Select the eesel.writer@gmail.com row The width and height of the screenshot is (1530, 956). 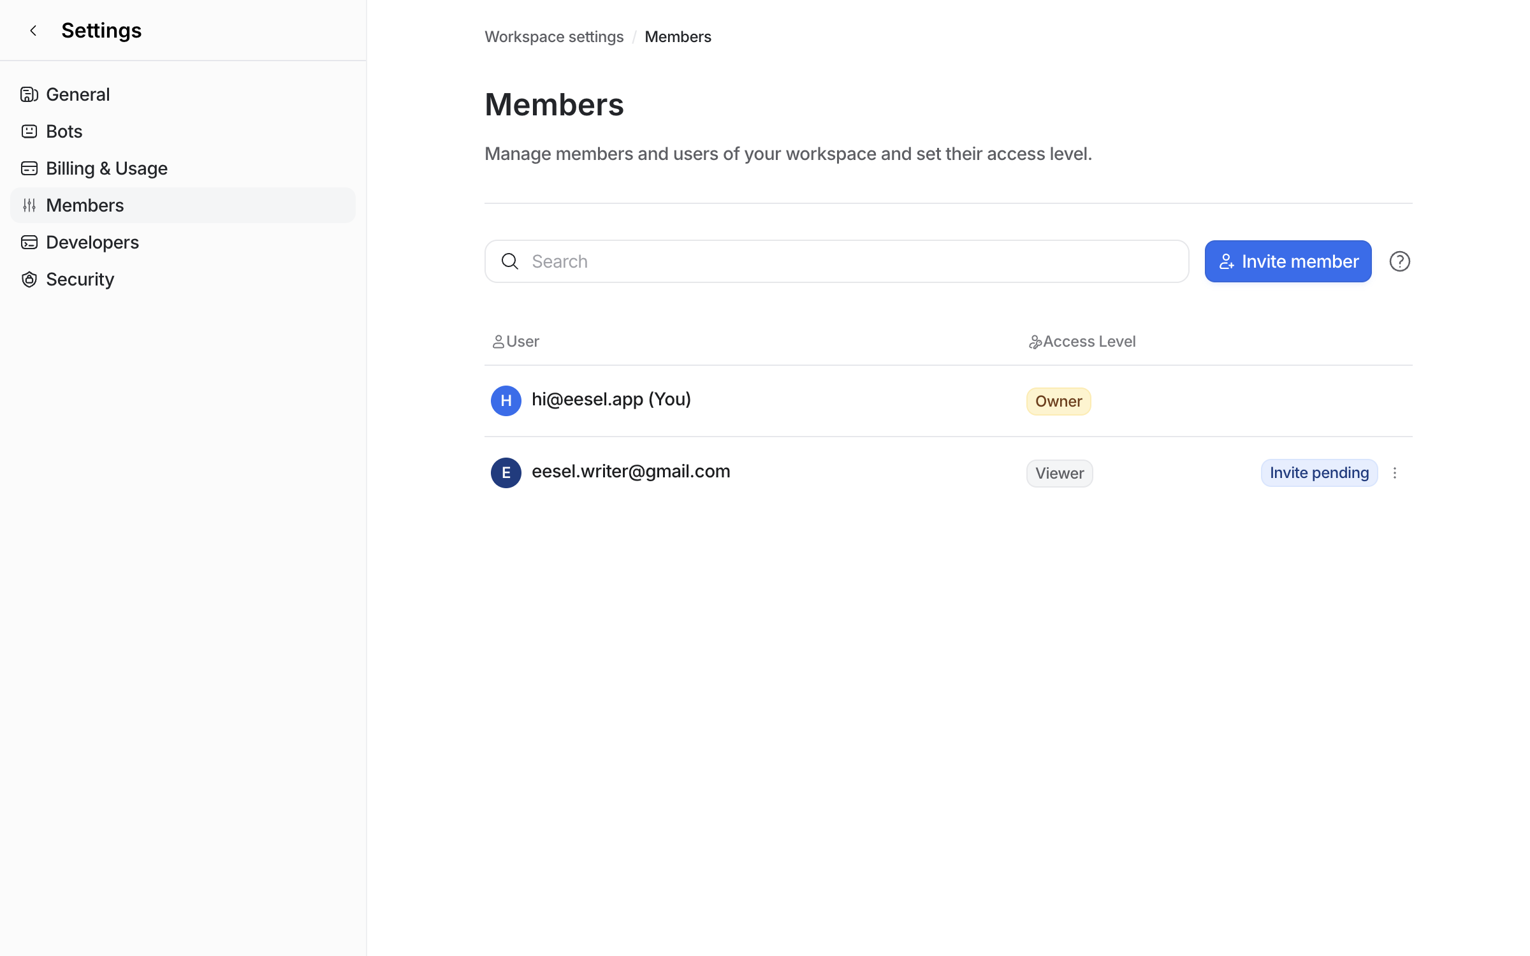[948, 473]
